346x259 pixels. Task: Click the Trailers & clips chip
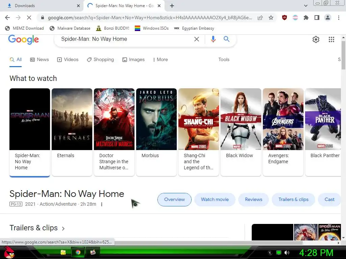click(293, 200)
